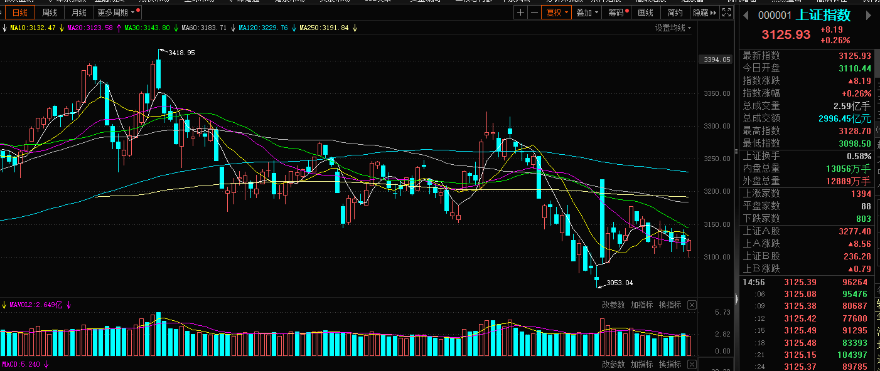Activate 画线 drawing tools
880x371 pixels.
pyautogui.click(x=645, y=13)
